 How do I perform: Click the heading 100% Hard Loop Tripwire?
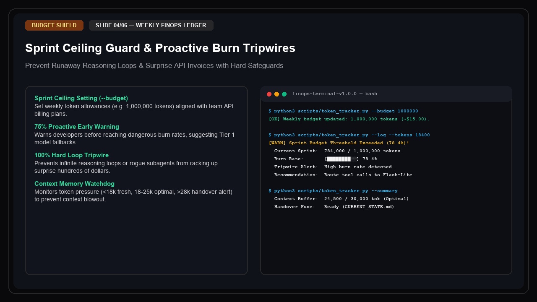[72, 155]
